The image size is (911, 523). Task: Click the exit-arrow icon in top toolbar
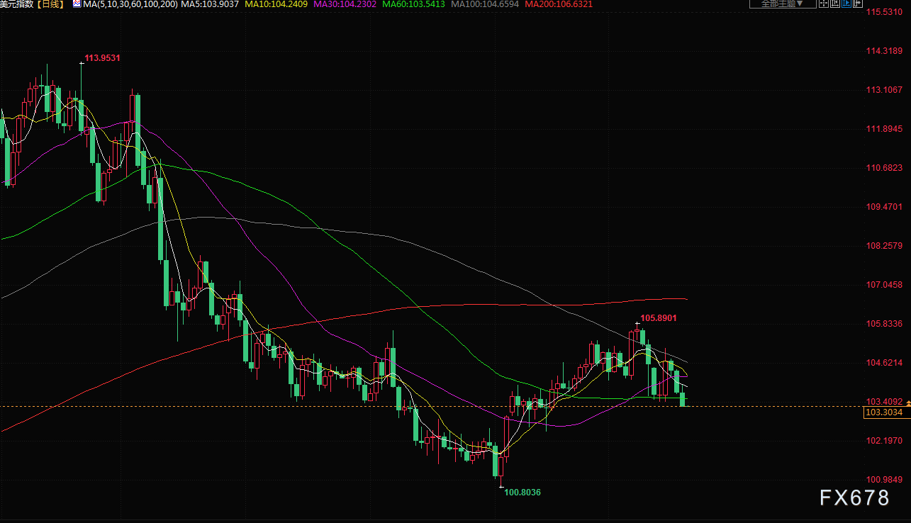click(859, 4)
